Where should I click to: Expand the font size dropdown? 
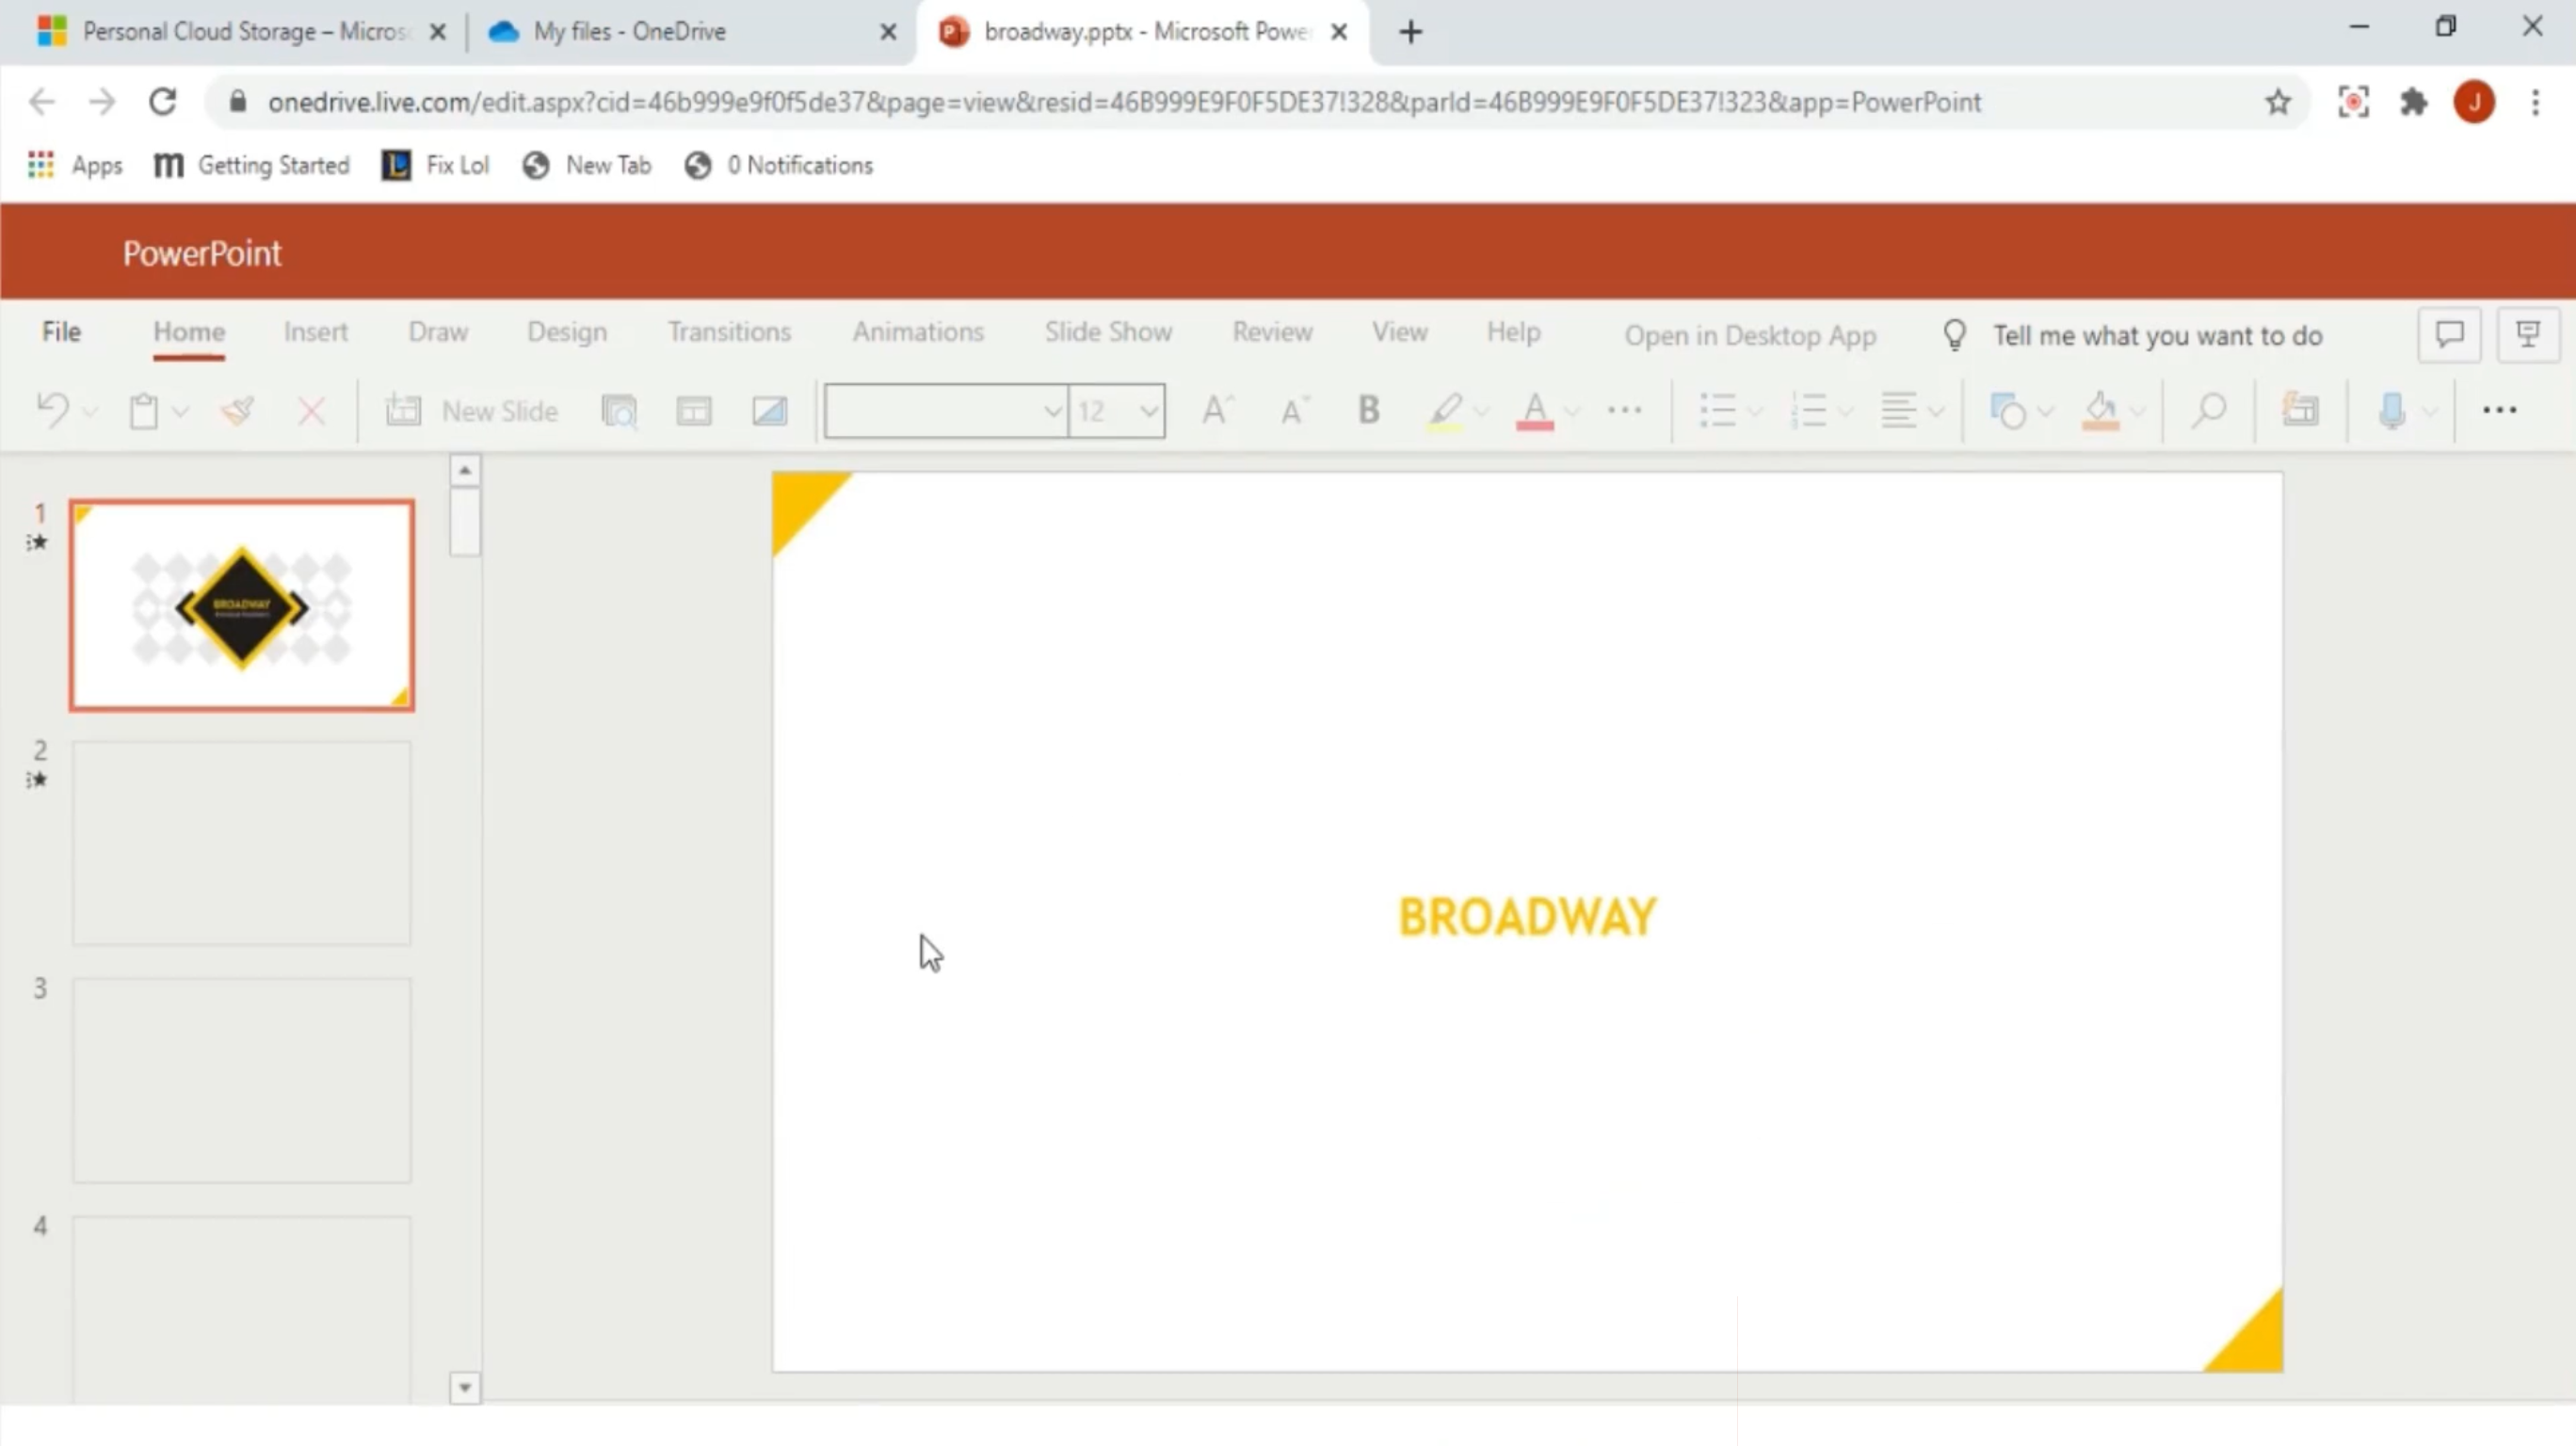tap(1148, 410)
